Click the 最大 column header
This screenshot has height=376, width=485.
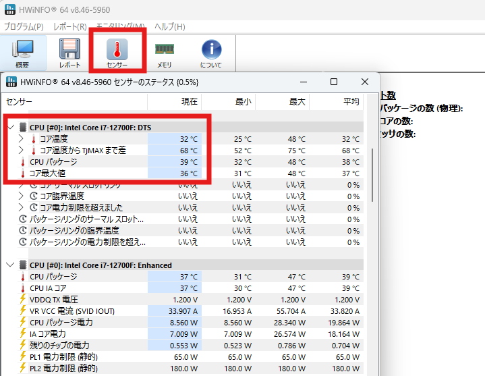283,101
